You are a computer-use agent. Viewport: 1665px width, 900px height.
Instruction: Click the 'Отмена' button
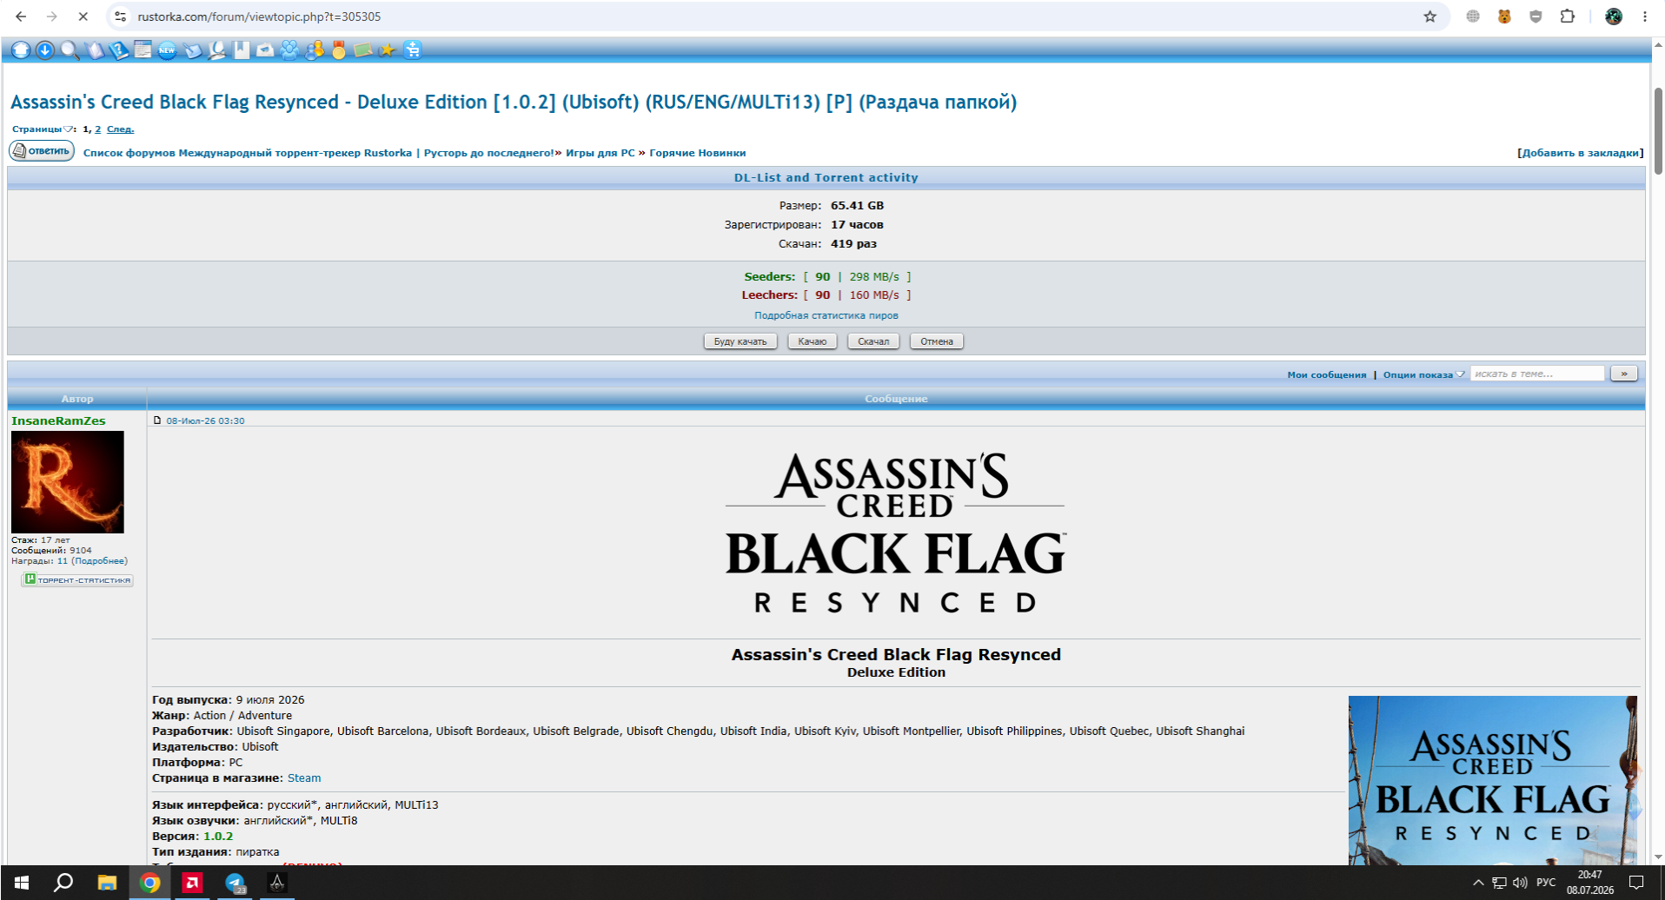(937, 341)
